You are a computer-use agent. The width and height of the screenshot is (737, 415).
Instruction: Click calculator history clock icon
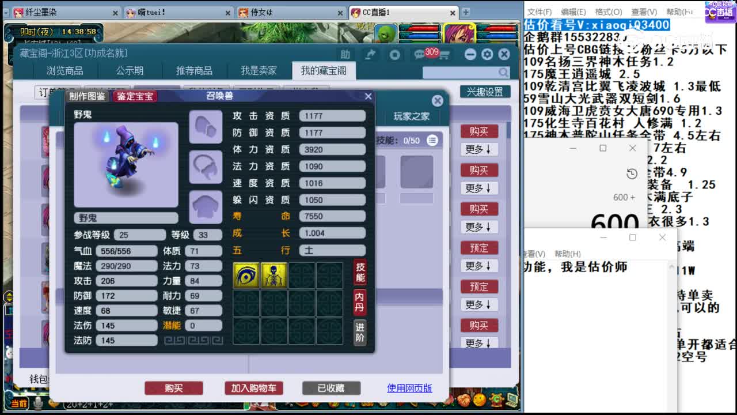point(632,174)
